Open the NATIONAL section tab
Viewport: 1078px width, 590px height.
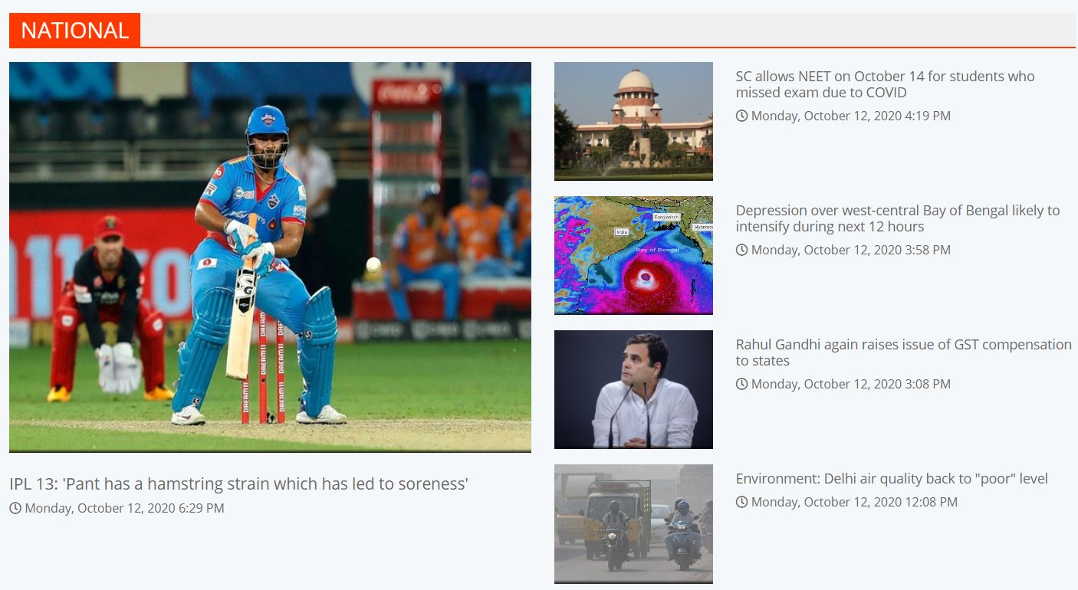(74, 30)
